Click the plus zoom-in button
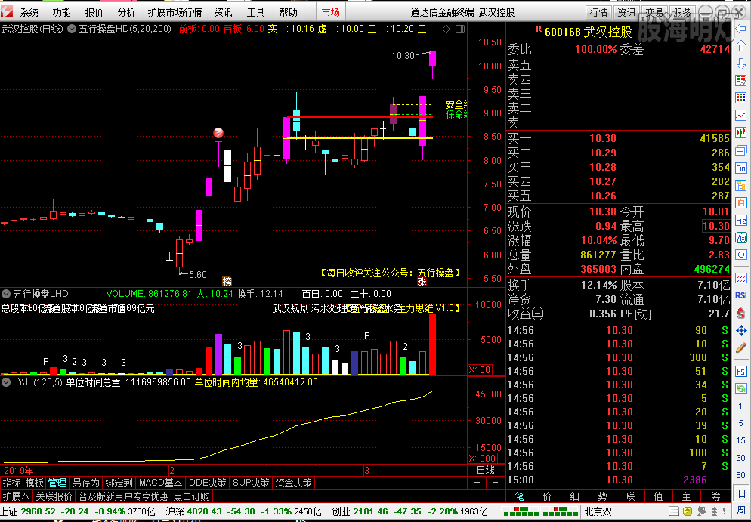 point(477,483)
